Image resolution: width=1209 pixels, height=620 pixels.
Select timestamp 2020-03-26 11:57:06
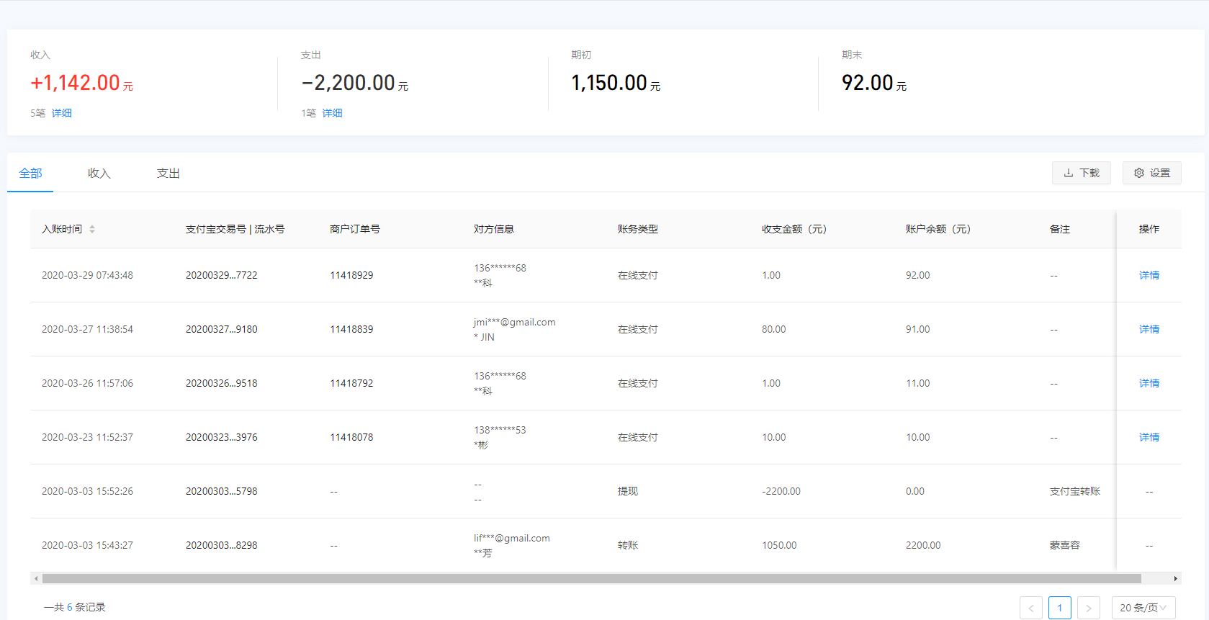tap(87, 383)
